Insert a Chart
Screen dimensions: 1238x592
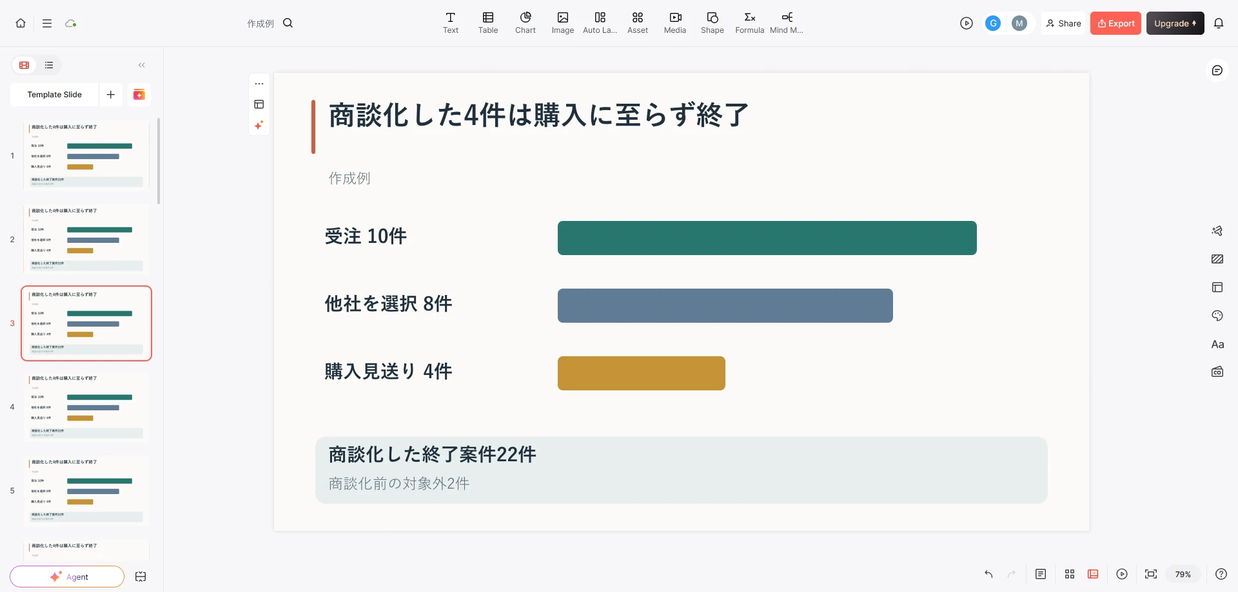(526, 23)
